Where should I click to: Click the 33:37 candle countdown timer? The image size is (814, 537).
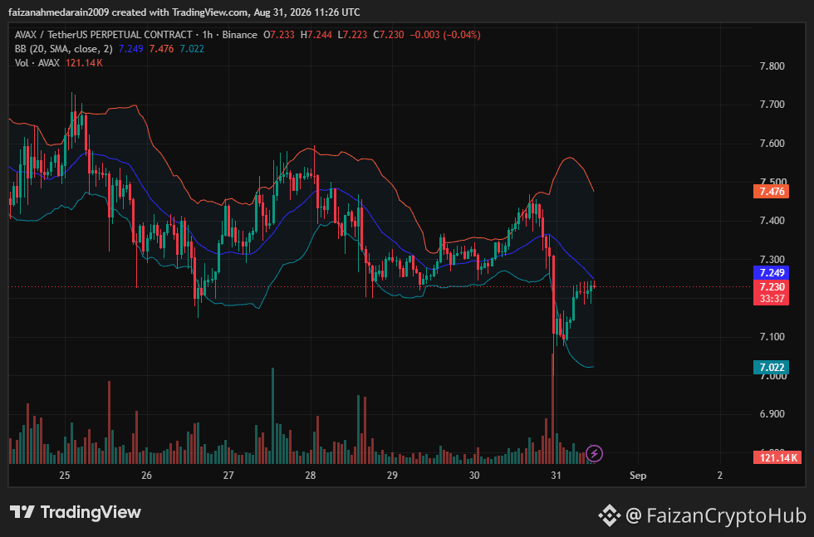click(x=772, y=299)
